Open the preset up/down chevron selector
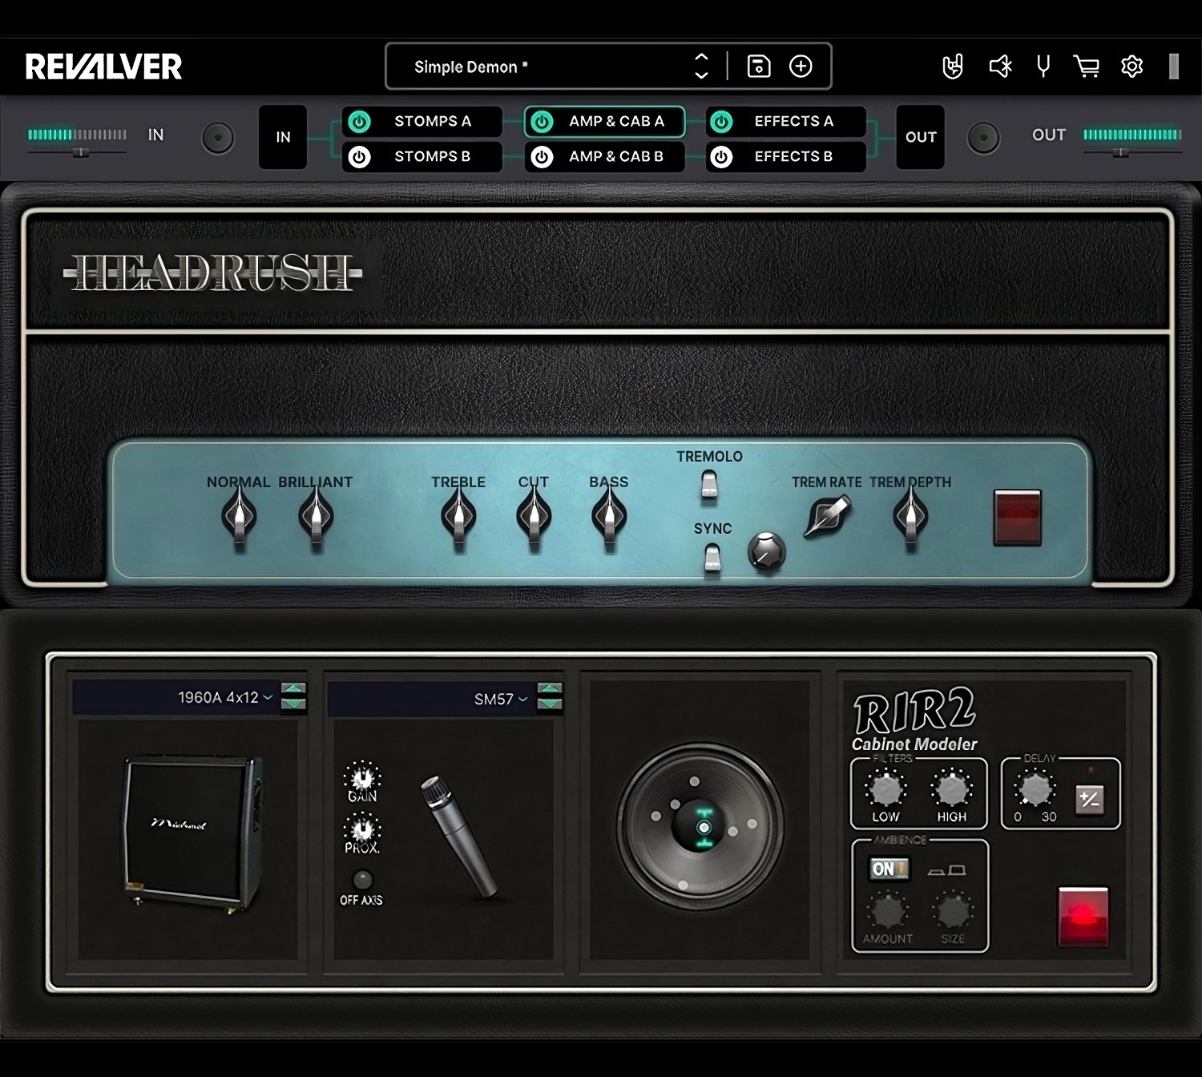The width and height of the screenshot is (1202, 1077). [x=701, y=67]
